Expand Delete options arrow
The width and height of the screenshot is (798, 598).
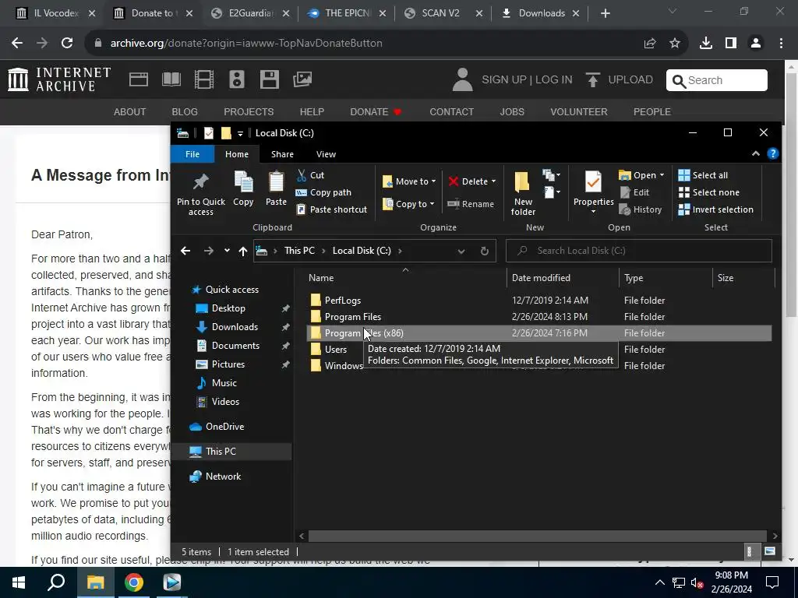click(493, 181)
